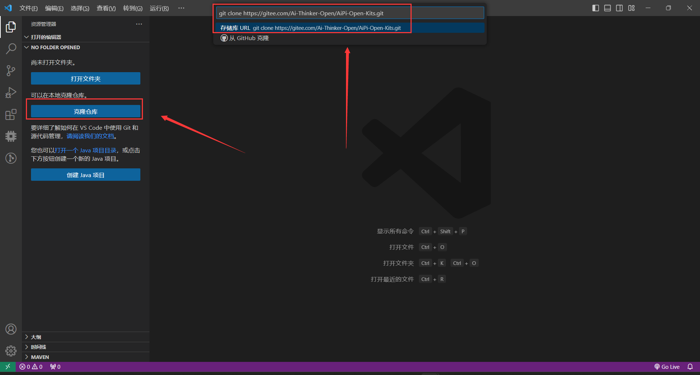Open the Search view in activity bar
The width and height of the screenshot is (700, 375).
click(x=11, y=48)
